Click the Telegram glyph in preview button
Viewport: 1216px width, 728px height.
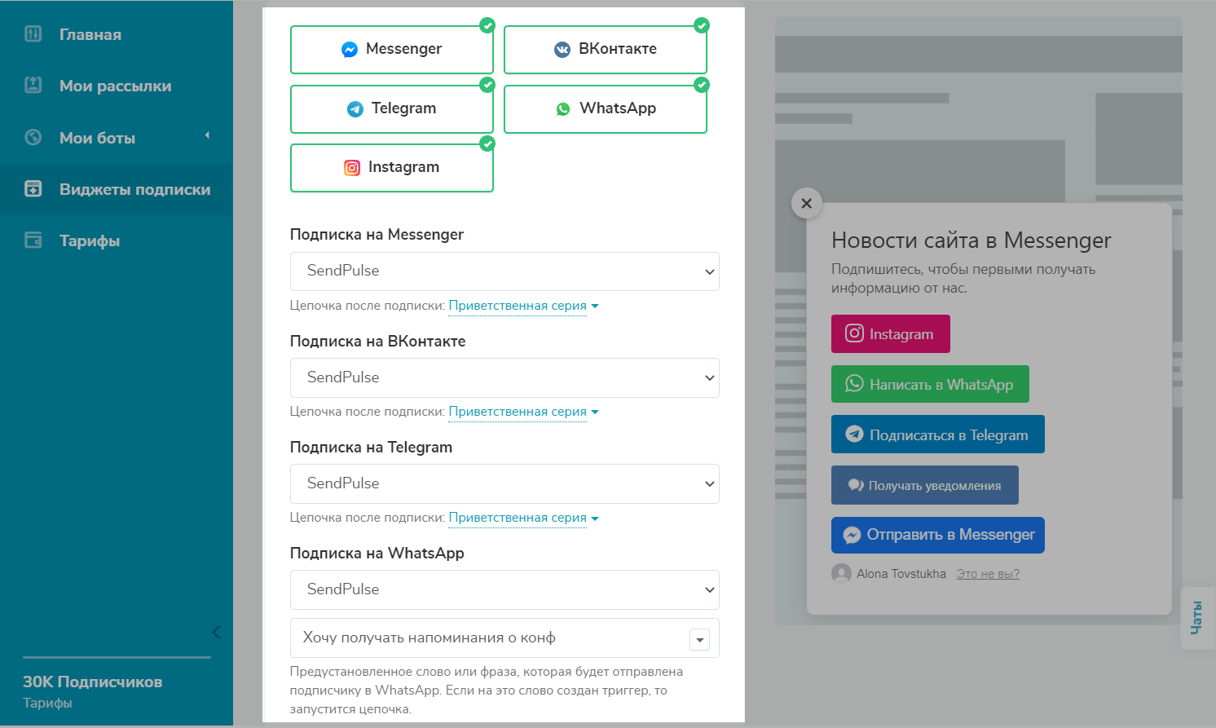click(854, 434)
